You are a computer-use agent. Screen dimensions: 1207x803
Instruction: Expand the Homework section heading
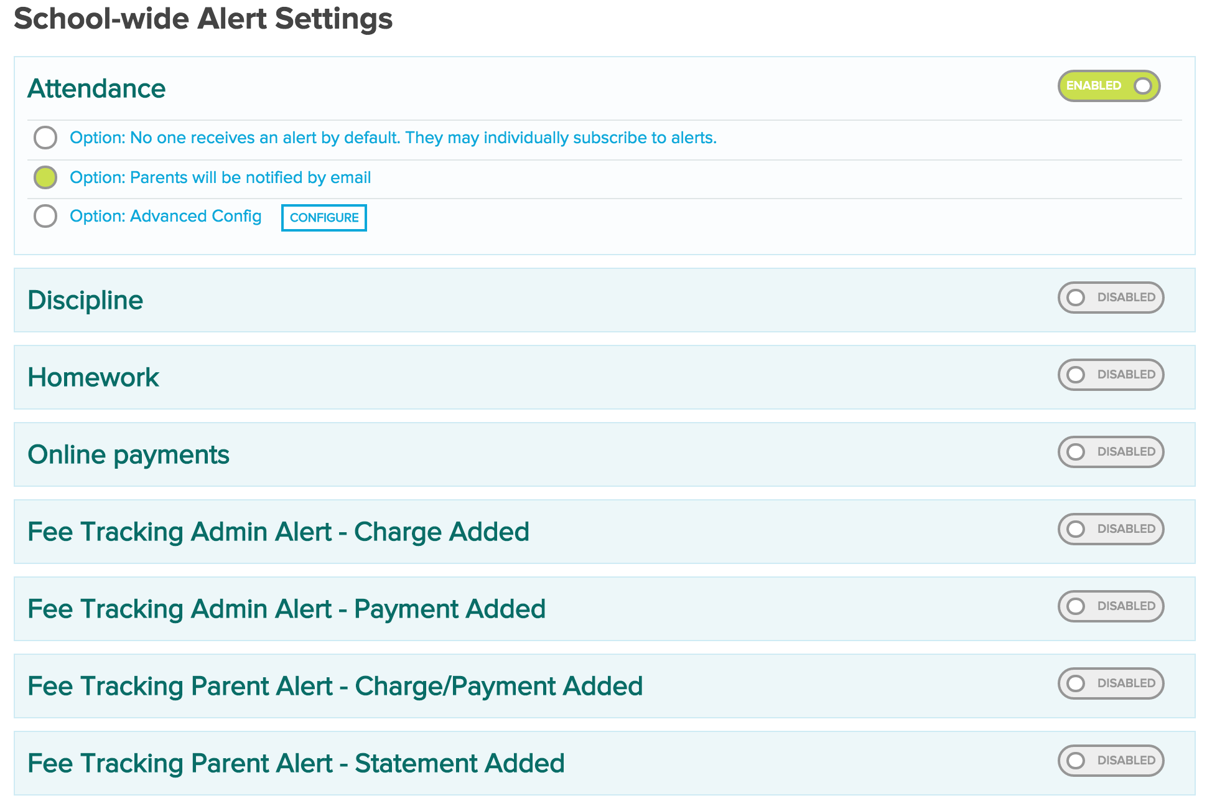[x=93, y=377]
